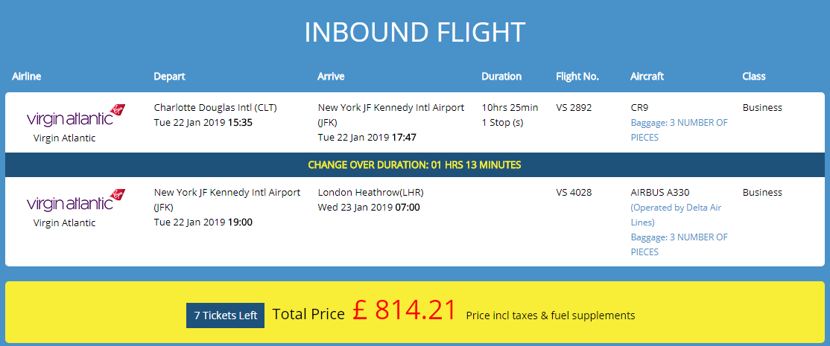Viewport: 830px width, 346px height.
Task: Click the Duration column header
Action: pyautogui.click(x=501, y=76)
